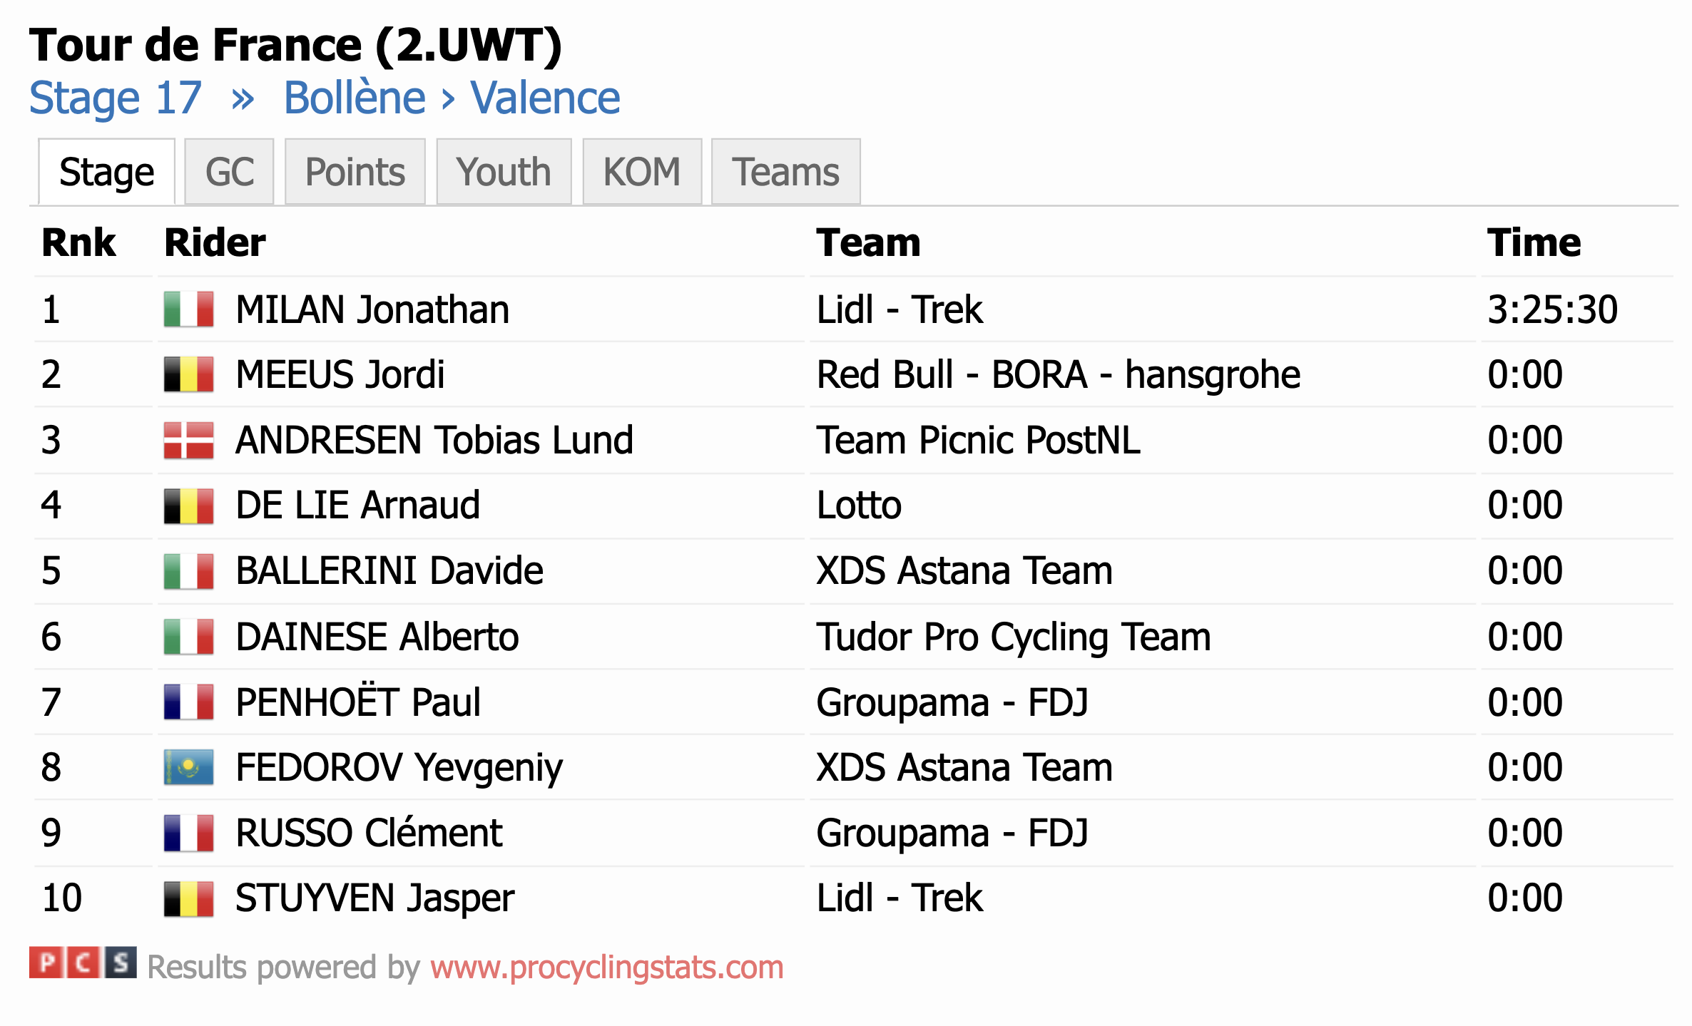Click the Kazakhstan flag next to FEDOROV Yevgeniy
Image resolution: width=1692 pixels, height=1026 pixels.
(x=188, y=767)
